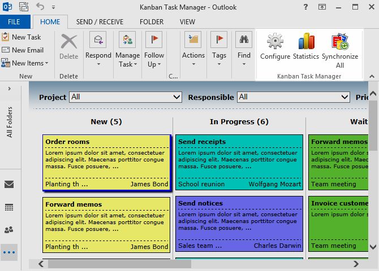Switch to the FOLDER tab
The height and width of the screenshot is (271, 379).
152,21
